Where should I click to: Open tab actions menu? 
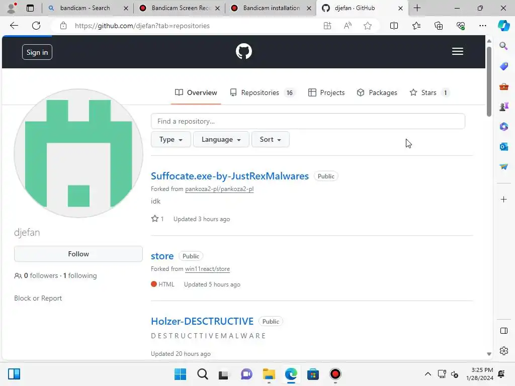[30, 8]
